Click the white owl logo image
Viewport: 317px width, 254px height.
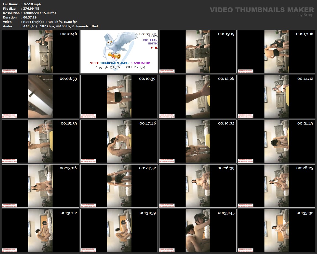[x=113, y=46]
